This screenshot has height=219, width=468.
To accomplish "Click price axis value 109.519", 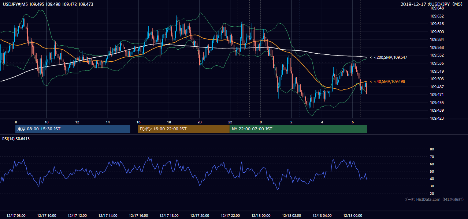I will [x=437, y=71].
